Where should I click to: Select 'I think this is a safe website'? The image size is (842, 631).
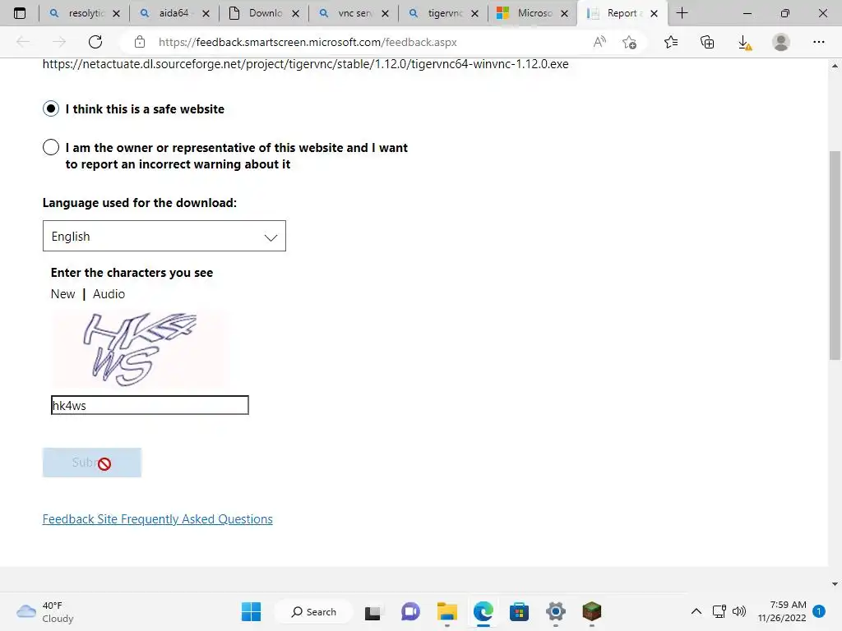[x=51, y=109]
